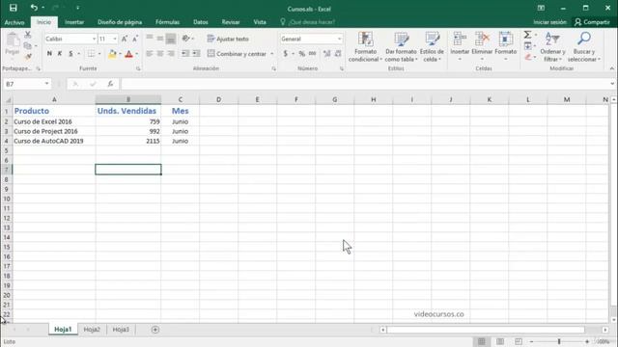Collapse the ribbon with the chevron
Viewport: 618px width, 347px height.
(x=611, y=68)
